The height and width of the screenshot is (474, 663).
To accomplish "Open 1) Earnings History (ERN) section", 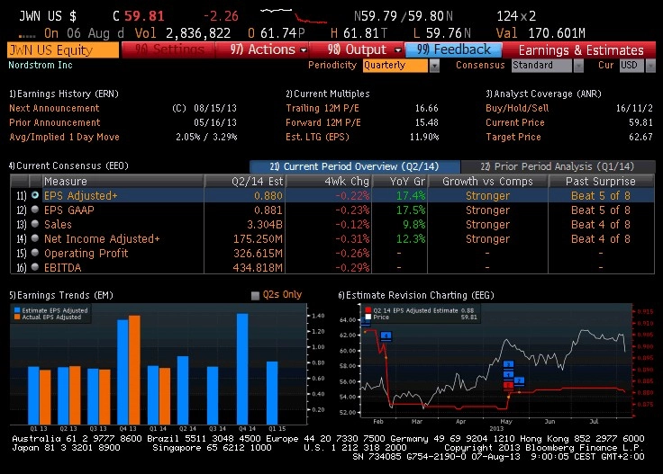I will (64, 94).
